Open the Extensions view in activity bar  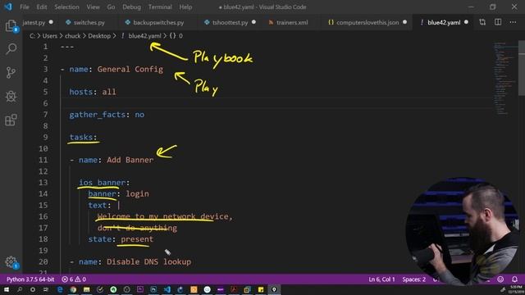tap(11, 120)
